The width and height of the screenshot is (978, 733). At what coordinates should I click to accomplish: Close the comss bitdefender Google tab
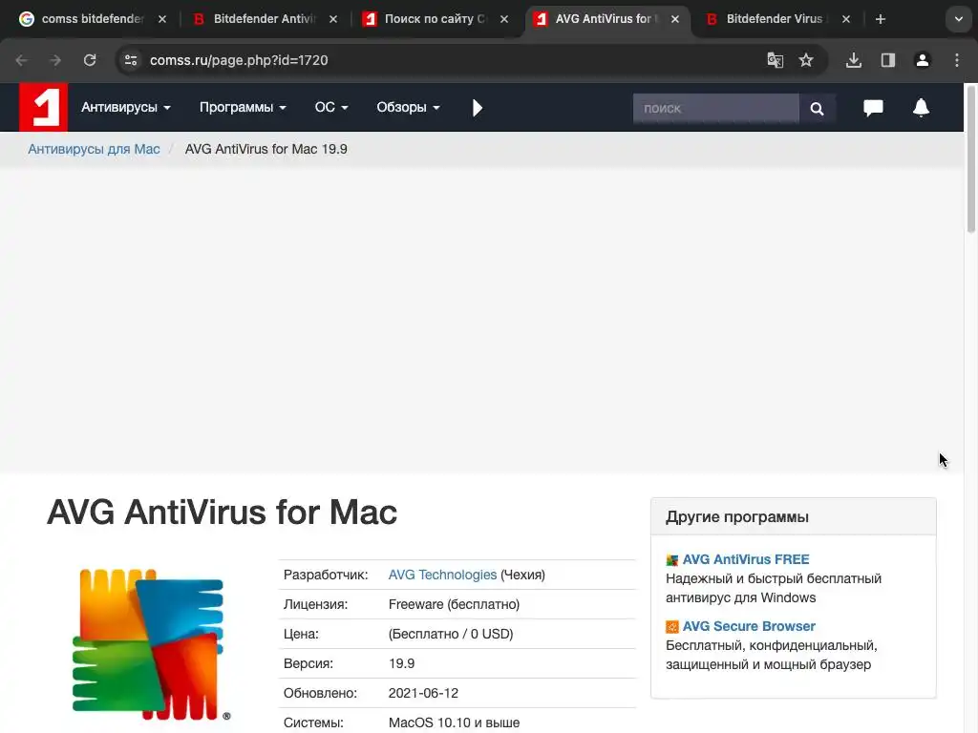coord(162,19)
